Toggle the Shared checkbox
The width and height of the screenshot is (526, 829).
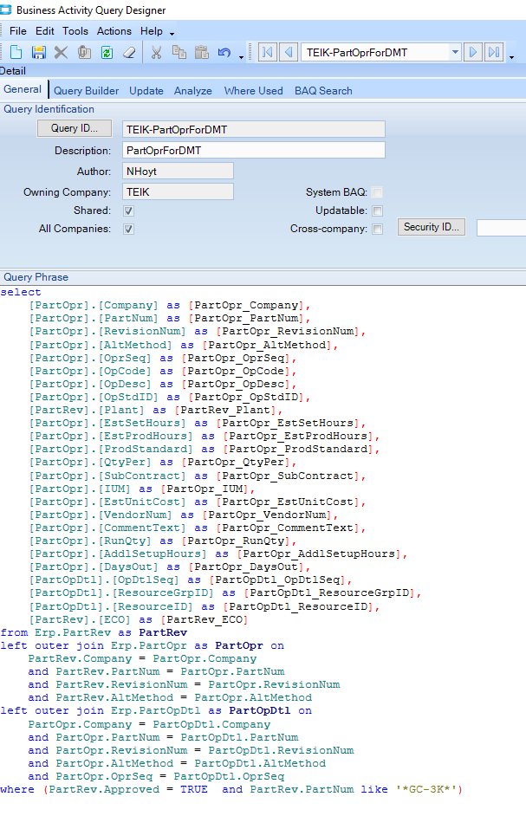(128, 211)
